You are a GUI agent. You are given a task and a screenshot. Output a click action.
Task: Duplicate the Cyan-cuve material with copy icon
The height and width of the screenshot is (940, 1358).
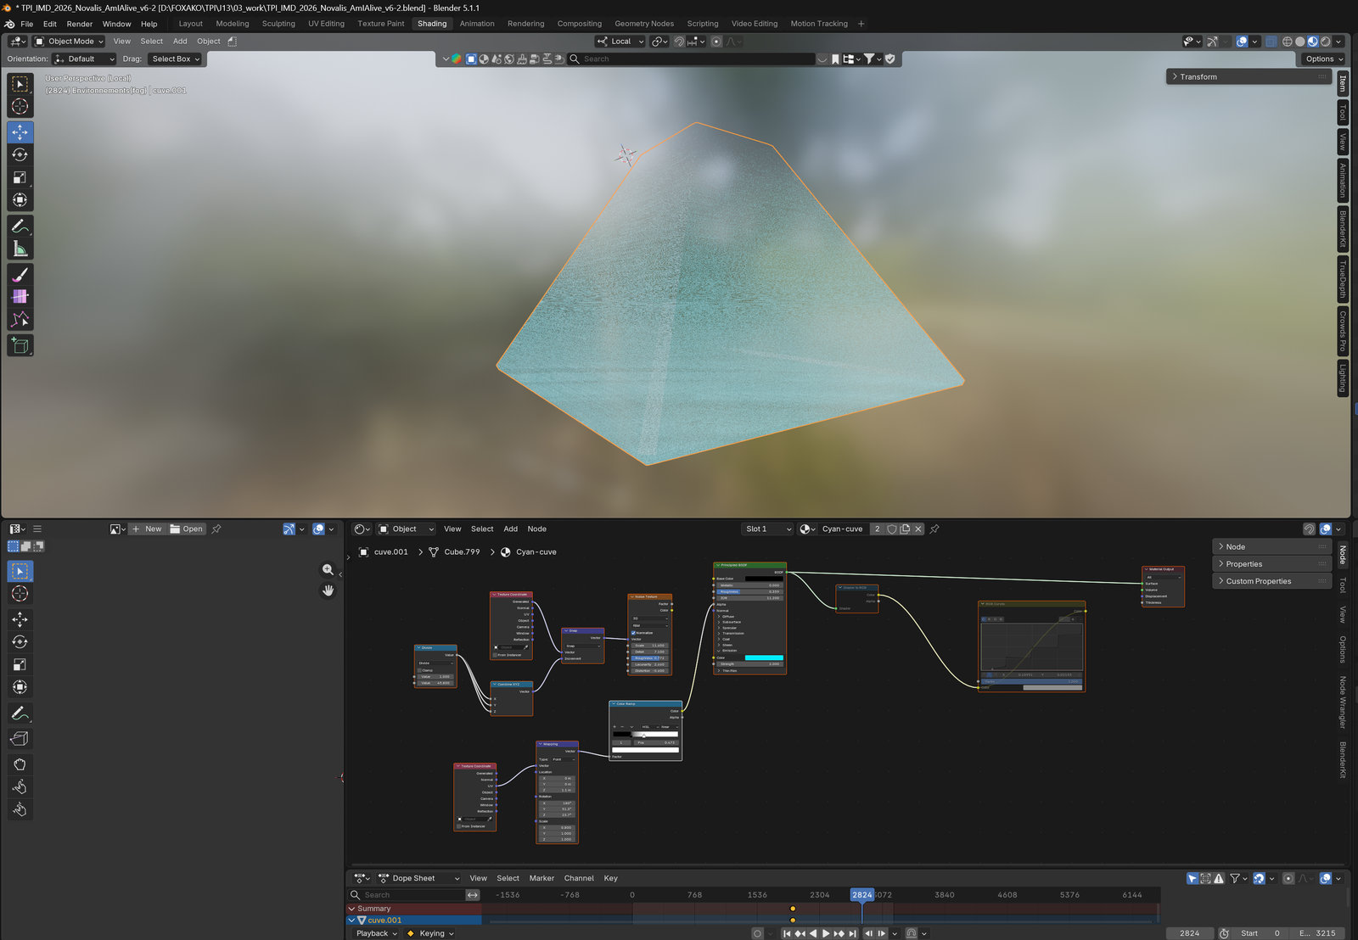click(905, 529)
